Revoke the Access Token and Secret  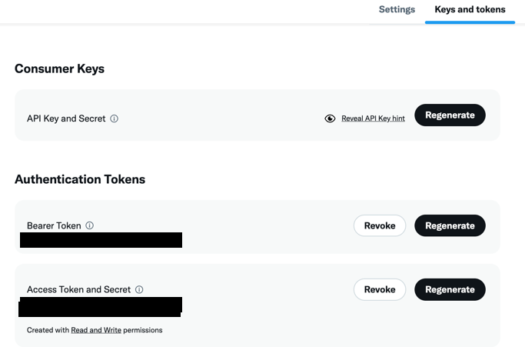coord(380,289)
